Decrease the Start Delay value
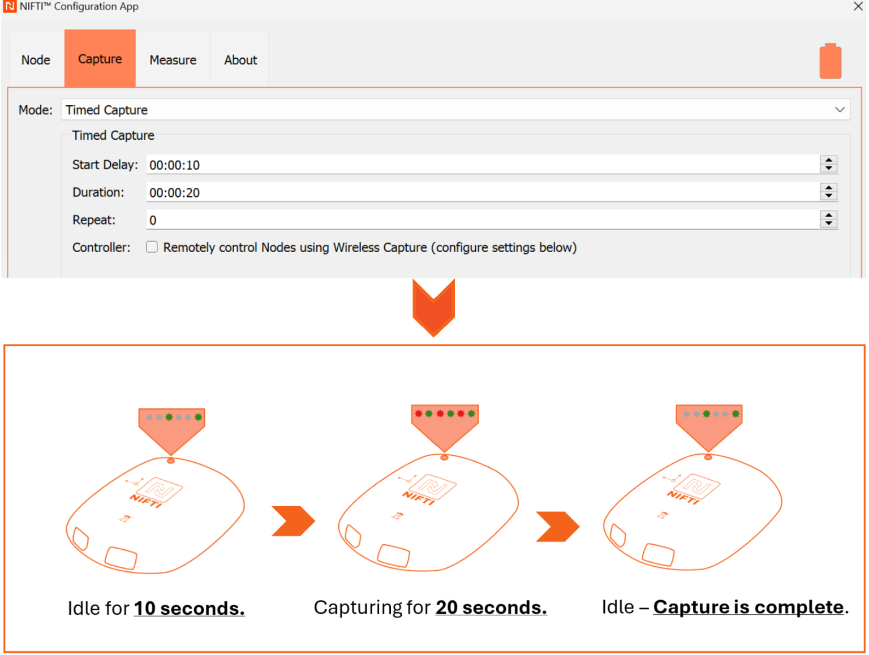The image size is (869, 655). click(829, 169)
